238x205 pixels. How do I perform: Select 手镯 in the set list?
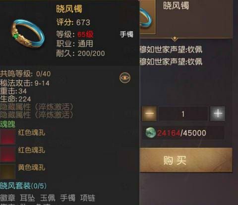pyautogui.click(x=67, y=198)
